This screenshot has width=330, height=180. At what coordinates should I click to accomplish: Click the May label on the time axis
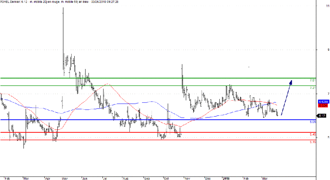pos(65,179)
